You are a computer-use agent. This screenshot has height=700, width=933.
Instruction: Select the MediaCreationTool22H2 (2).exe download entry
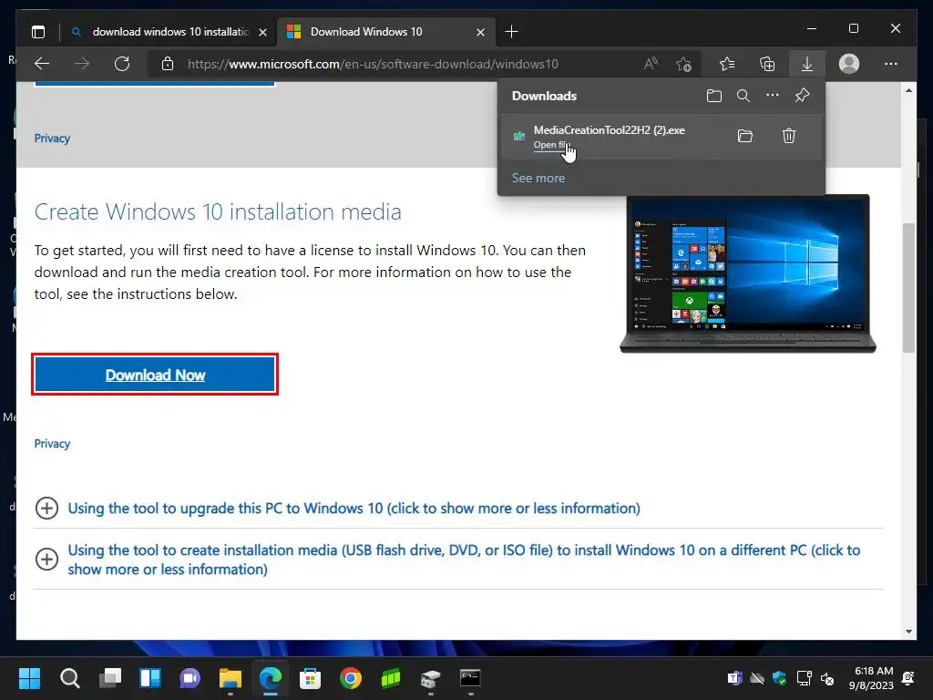click(661, 137)
